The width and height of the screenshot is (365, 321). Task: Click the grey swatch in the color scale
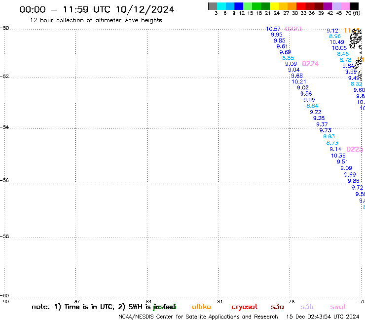click(213, 6)
